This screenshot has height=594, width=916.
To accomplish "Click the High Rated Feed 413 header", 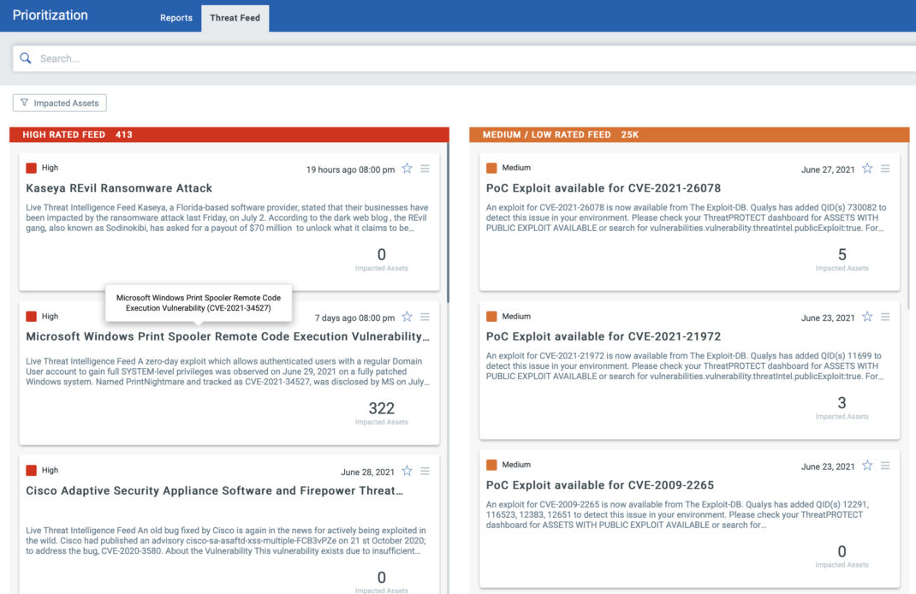I will click(x=229, y=134).
